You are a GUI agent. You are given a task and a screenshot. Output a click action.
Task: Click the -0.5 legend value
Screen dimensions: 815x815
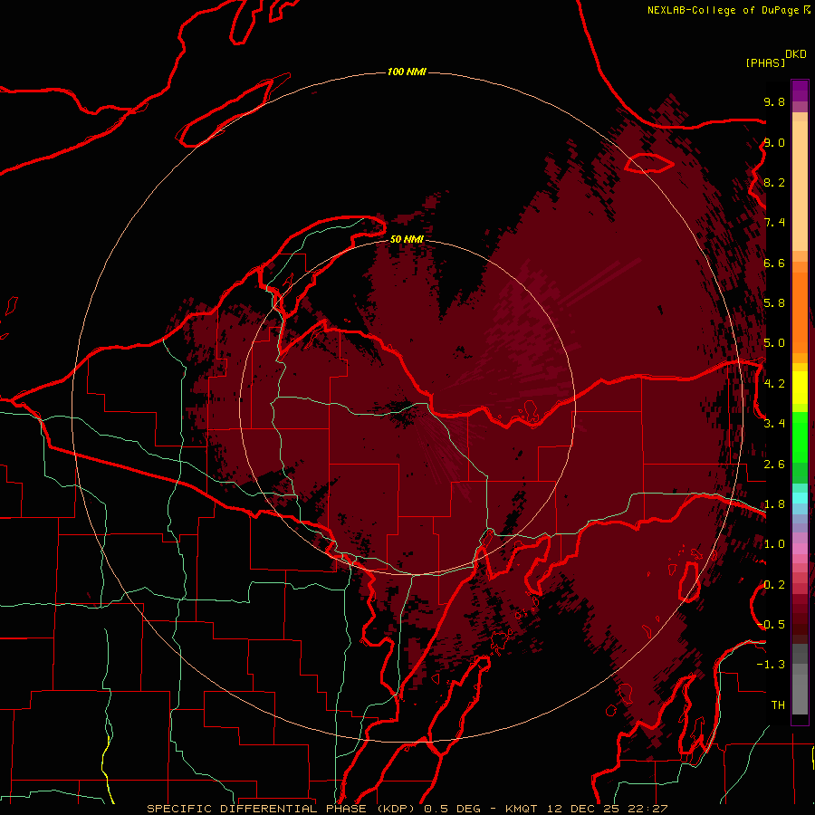tap(771, 625)
